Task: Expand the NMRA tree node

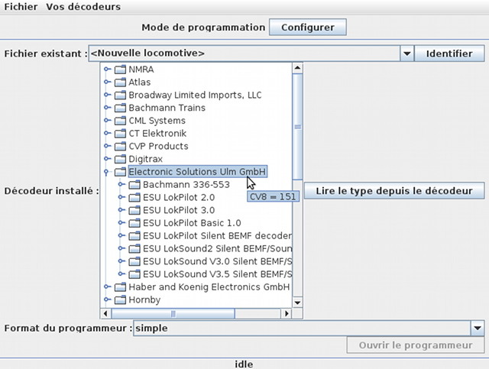Action: click(x=107, y=70)
